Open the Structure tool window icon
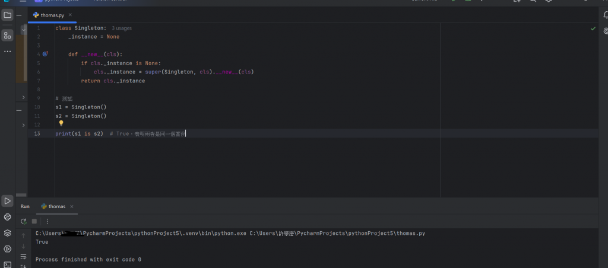Image resolution: width=608 pixels, height=268 pixels. [7, 36]
